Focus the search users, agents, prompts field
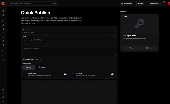The height and width of the screenshot is (104, 170). pyautogui.click(x=32, y=4)
